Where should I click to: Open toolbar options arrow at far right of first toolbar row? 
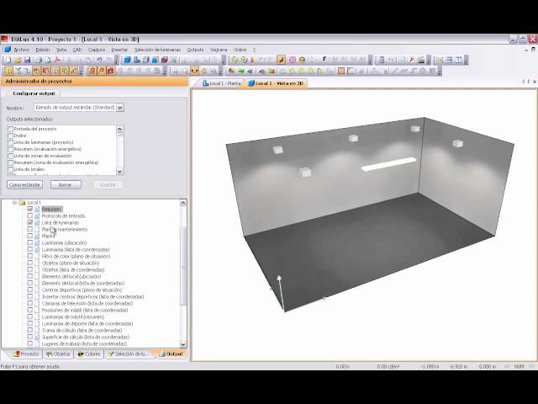click(466, 61)
